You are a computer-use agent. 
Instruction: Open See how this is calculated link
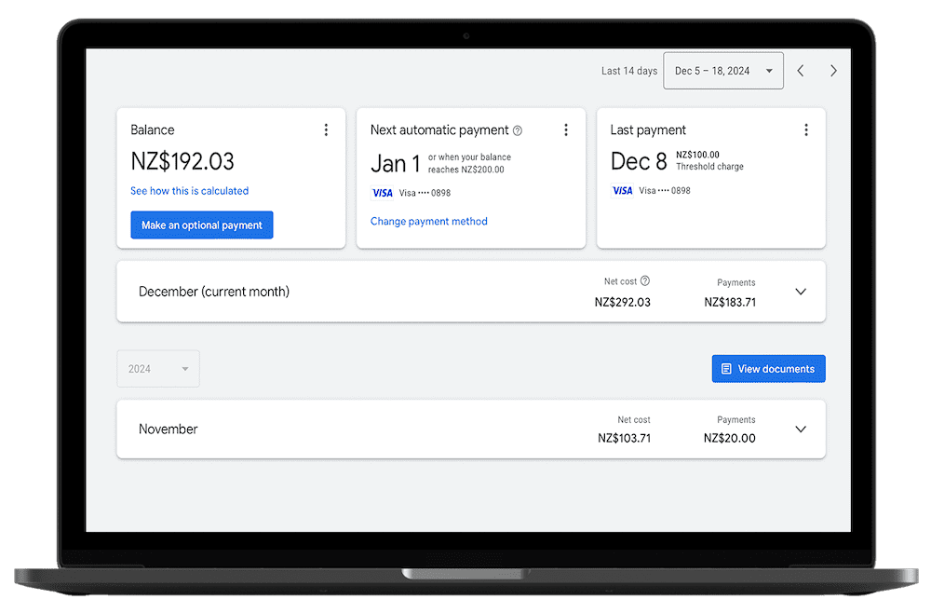pyautogui.click(x=189, y=191)
